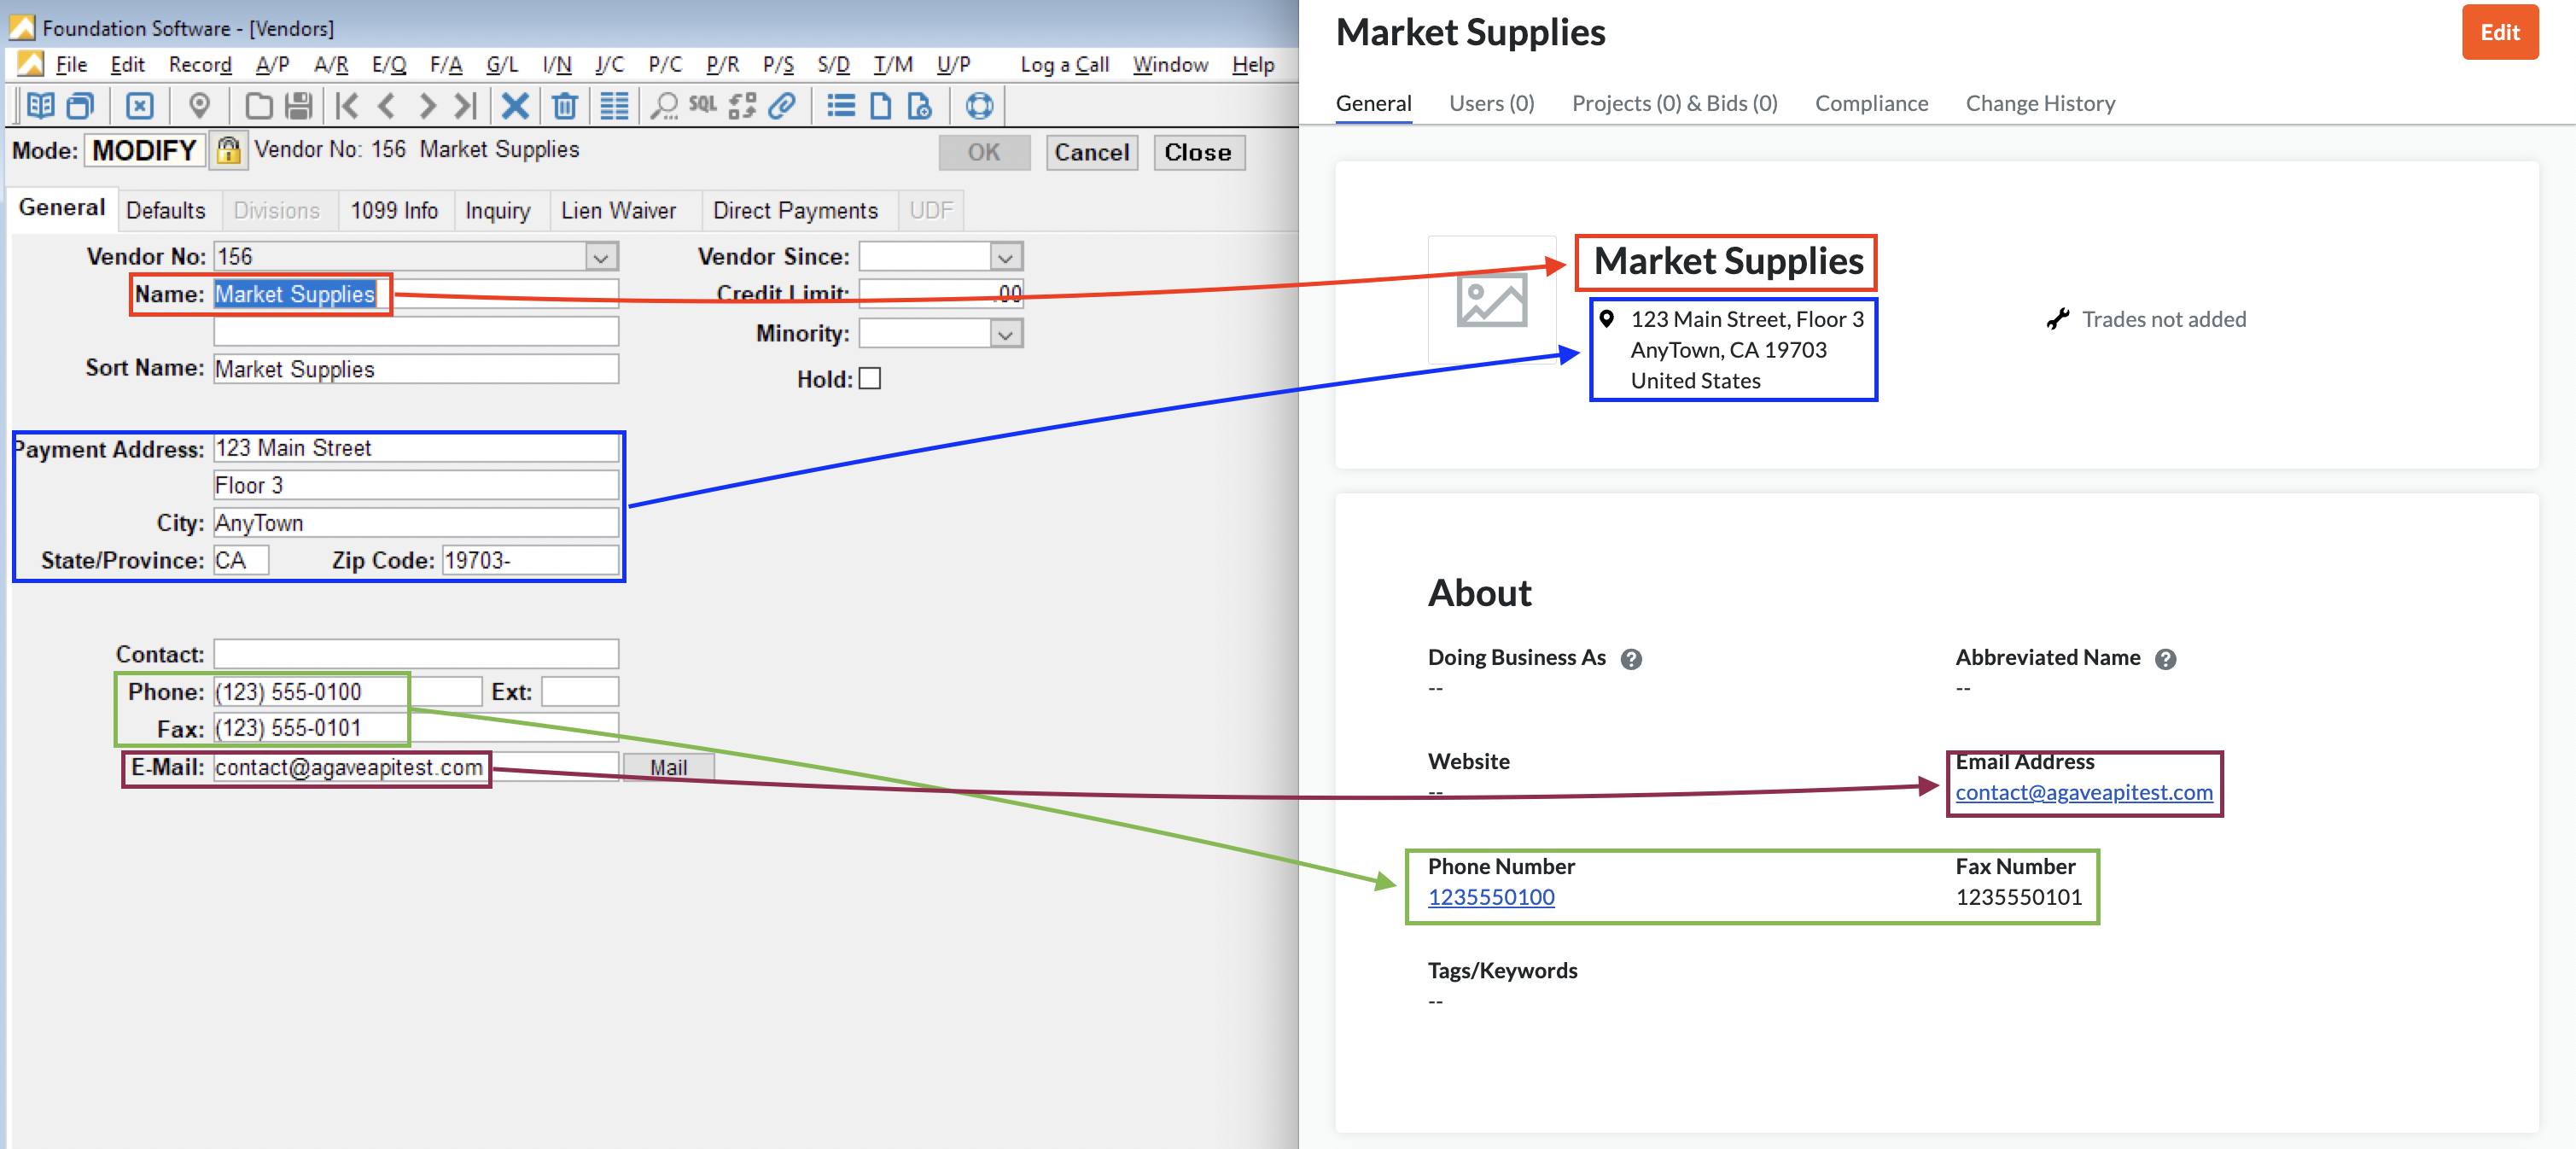Open the Vendor Since dropdown
Screen dimensions: 2576x1149
coord(1006,257)
